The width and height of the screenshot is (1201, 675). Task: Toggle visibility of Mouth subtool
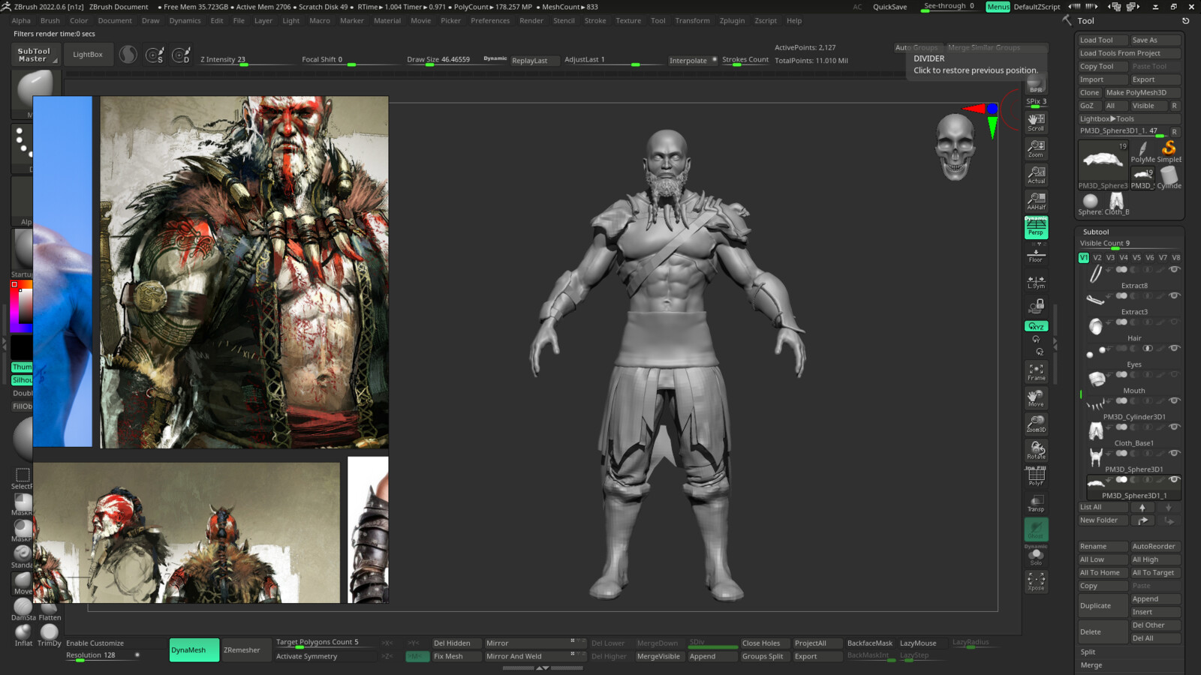coord(1175,374)
